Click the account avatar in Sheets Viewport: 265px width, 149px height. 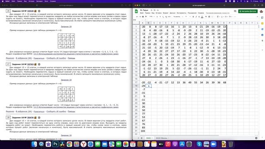(x=261, y=11)
